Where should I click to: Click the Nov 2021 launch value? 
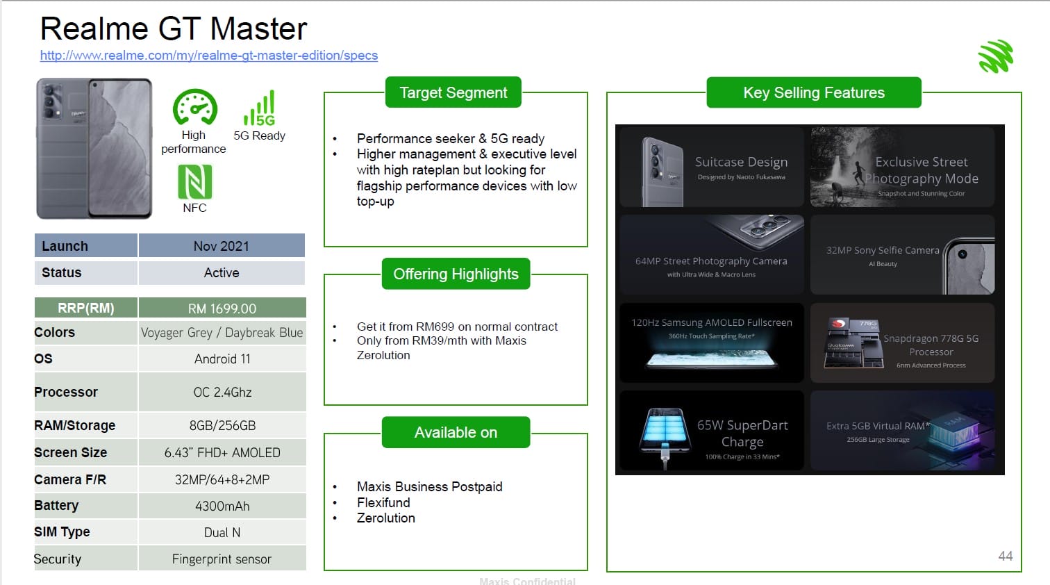pyautogui.click(x=222, y=246)
